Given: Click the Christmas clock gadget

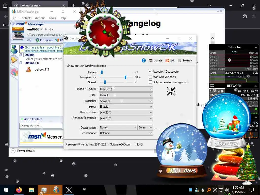Looking at the screenshot, I should pos(104,32).
